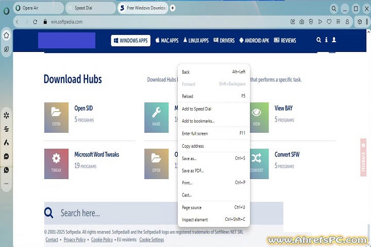Click the WINDOWS APPS nav button
The height and width of the screenshot is (247, 371).
coord(130,41)
